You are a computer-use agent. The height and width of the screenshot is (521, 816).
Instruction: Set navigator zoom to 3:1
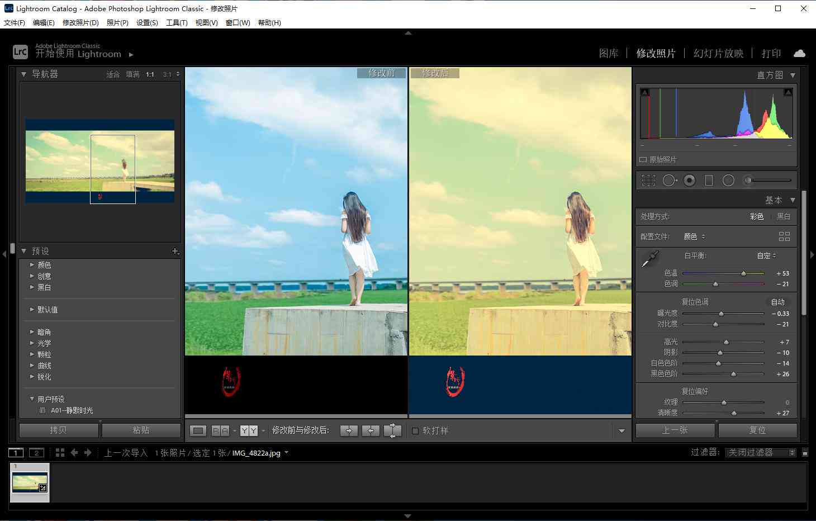167,74
